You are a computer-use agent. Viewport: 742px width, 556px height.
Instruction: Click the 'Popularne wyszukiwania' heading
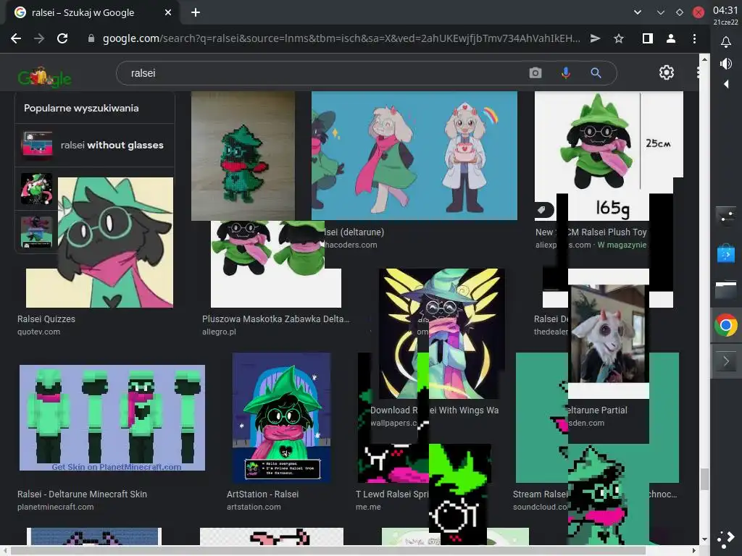coord(81,109)
